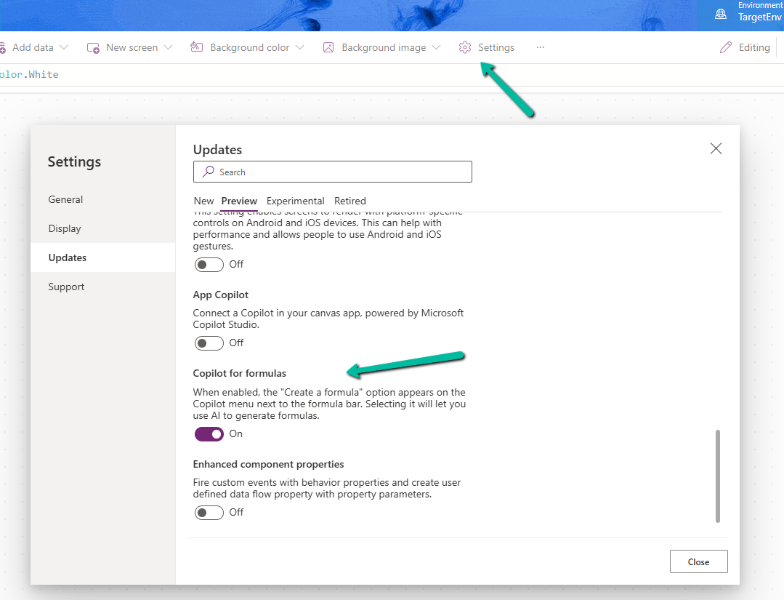
Task: Expand the Add data dropdown arrow
Action: click(x=64, y=47)
